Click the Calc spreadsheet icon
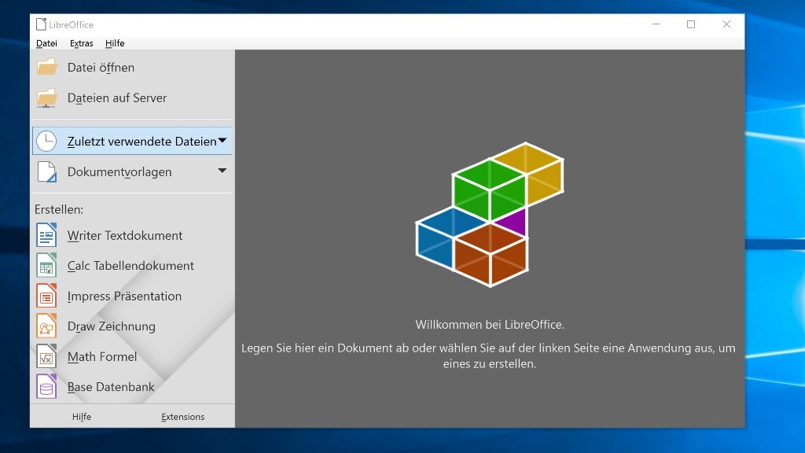 pos(46,266)
